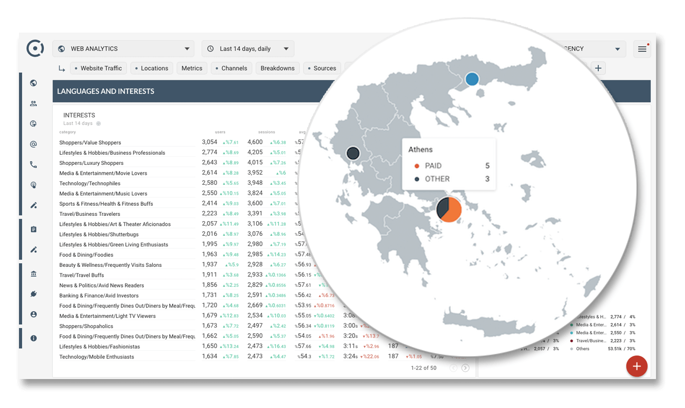Select Lifestyles & Hobbies/Business Professionals row
Image resolution: width=685 pixels, height=408 pixels.
pyautogui.click(x=112, y=153)
